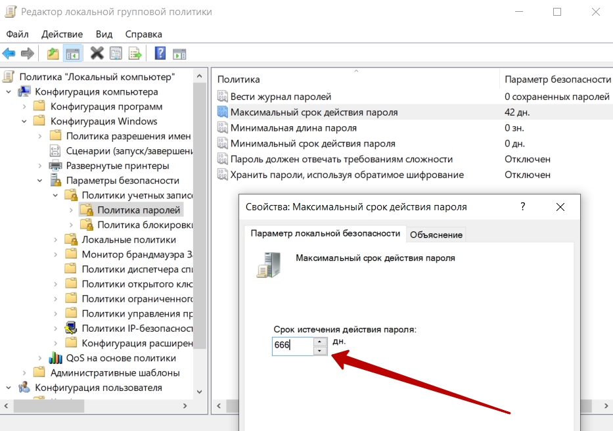Sort by the Параметр безопасности column header
613x431 pixels.
pos(558,79)
